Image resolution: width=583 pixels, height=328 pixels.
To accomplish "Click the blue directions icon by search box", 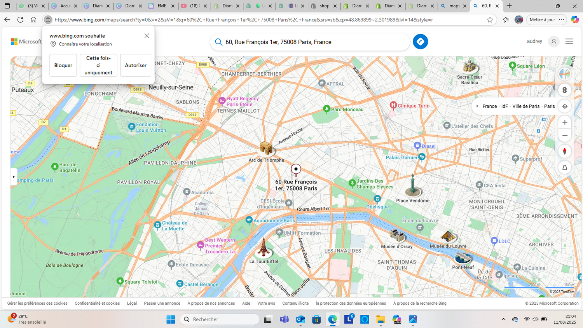I will (x=420, y=42).
